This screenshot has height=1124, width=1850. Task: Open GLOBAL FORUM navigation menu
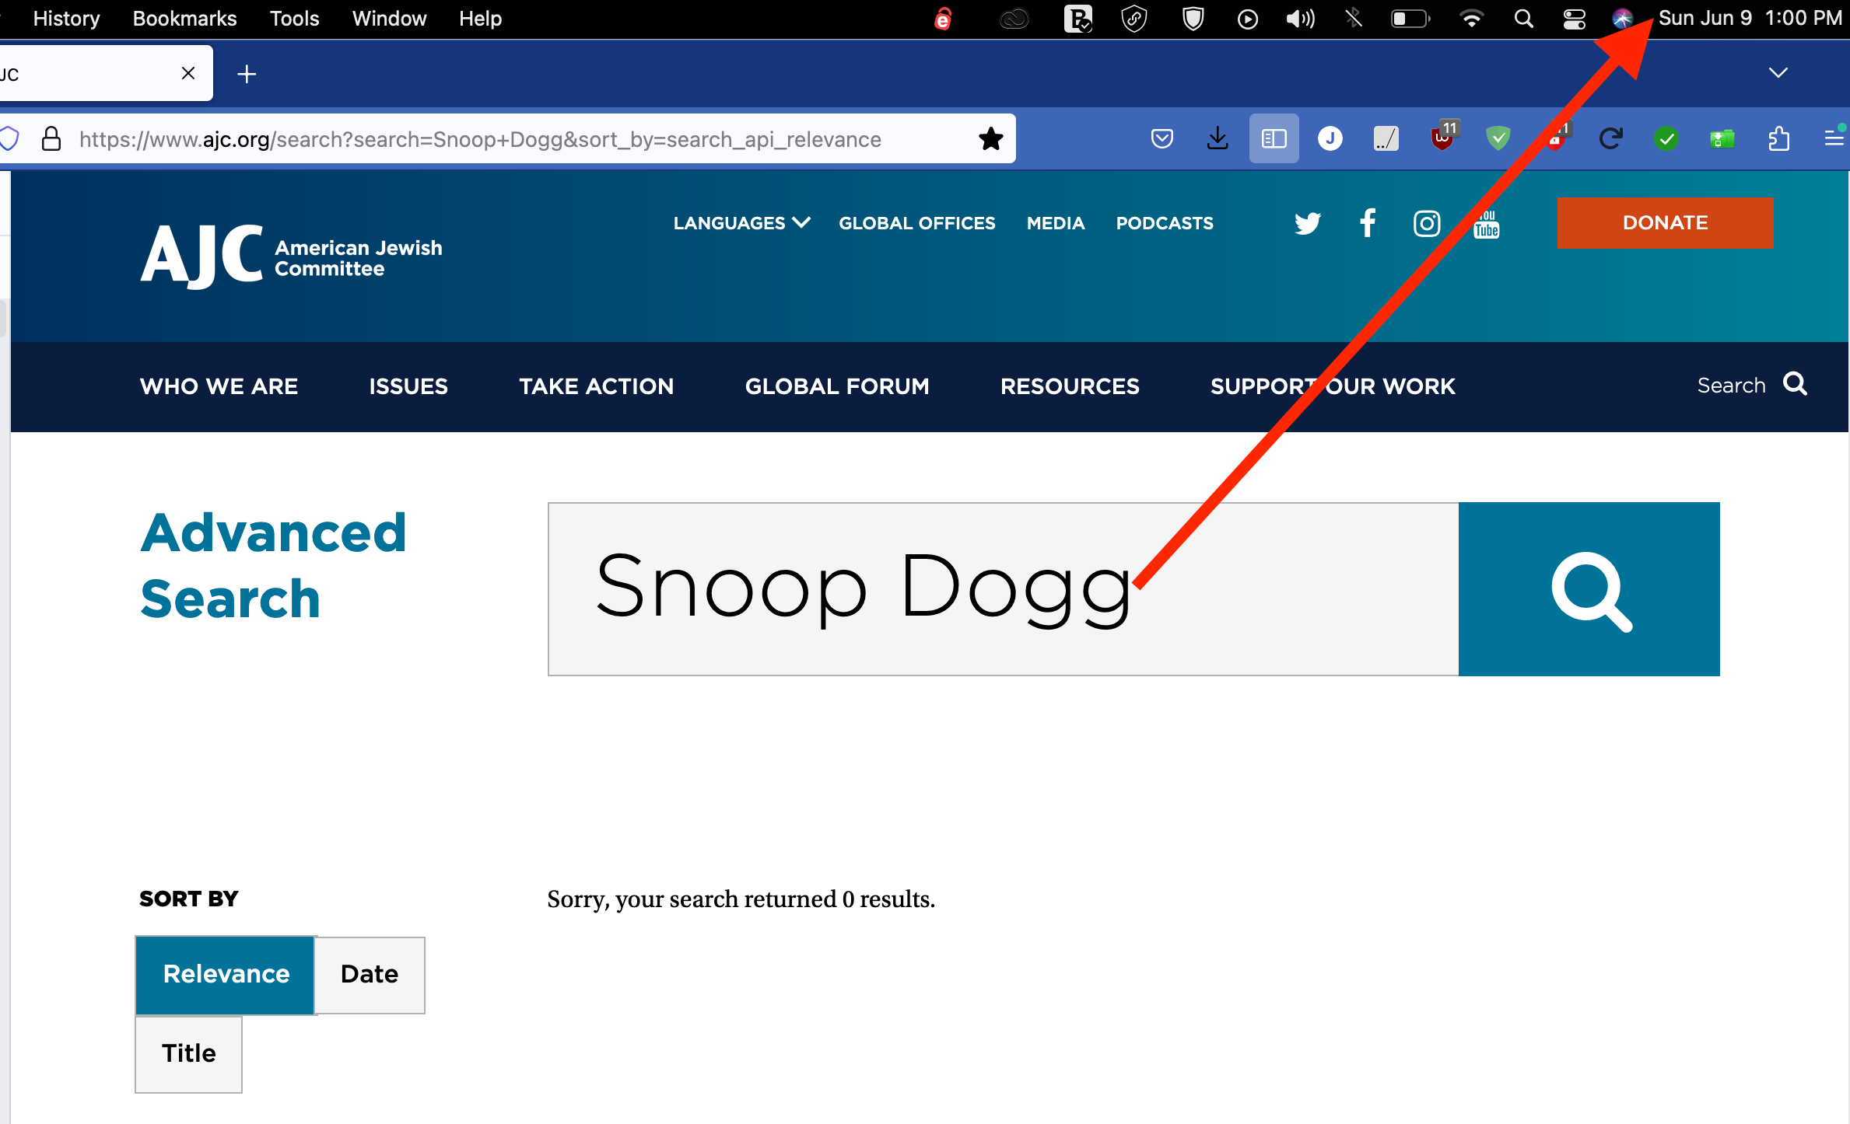point(836,386)
